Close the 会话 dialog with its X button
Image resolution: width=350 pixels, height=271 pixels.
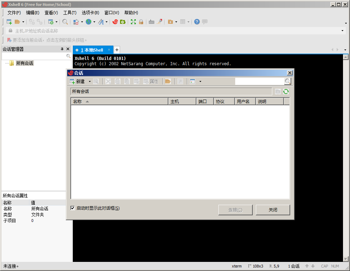(x=289, y=73)
